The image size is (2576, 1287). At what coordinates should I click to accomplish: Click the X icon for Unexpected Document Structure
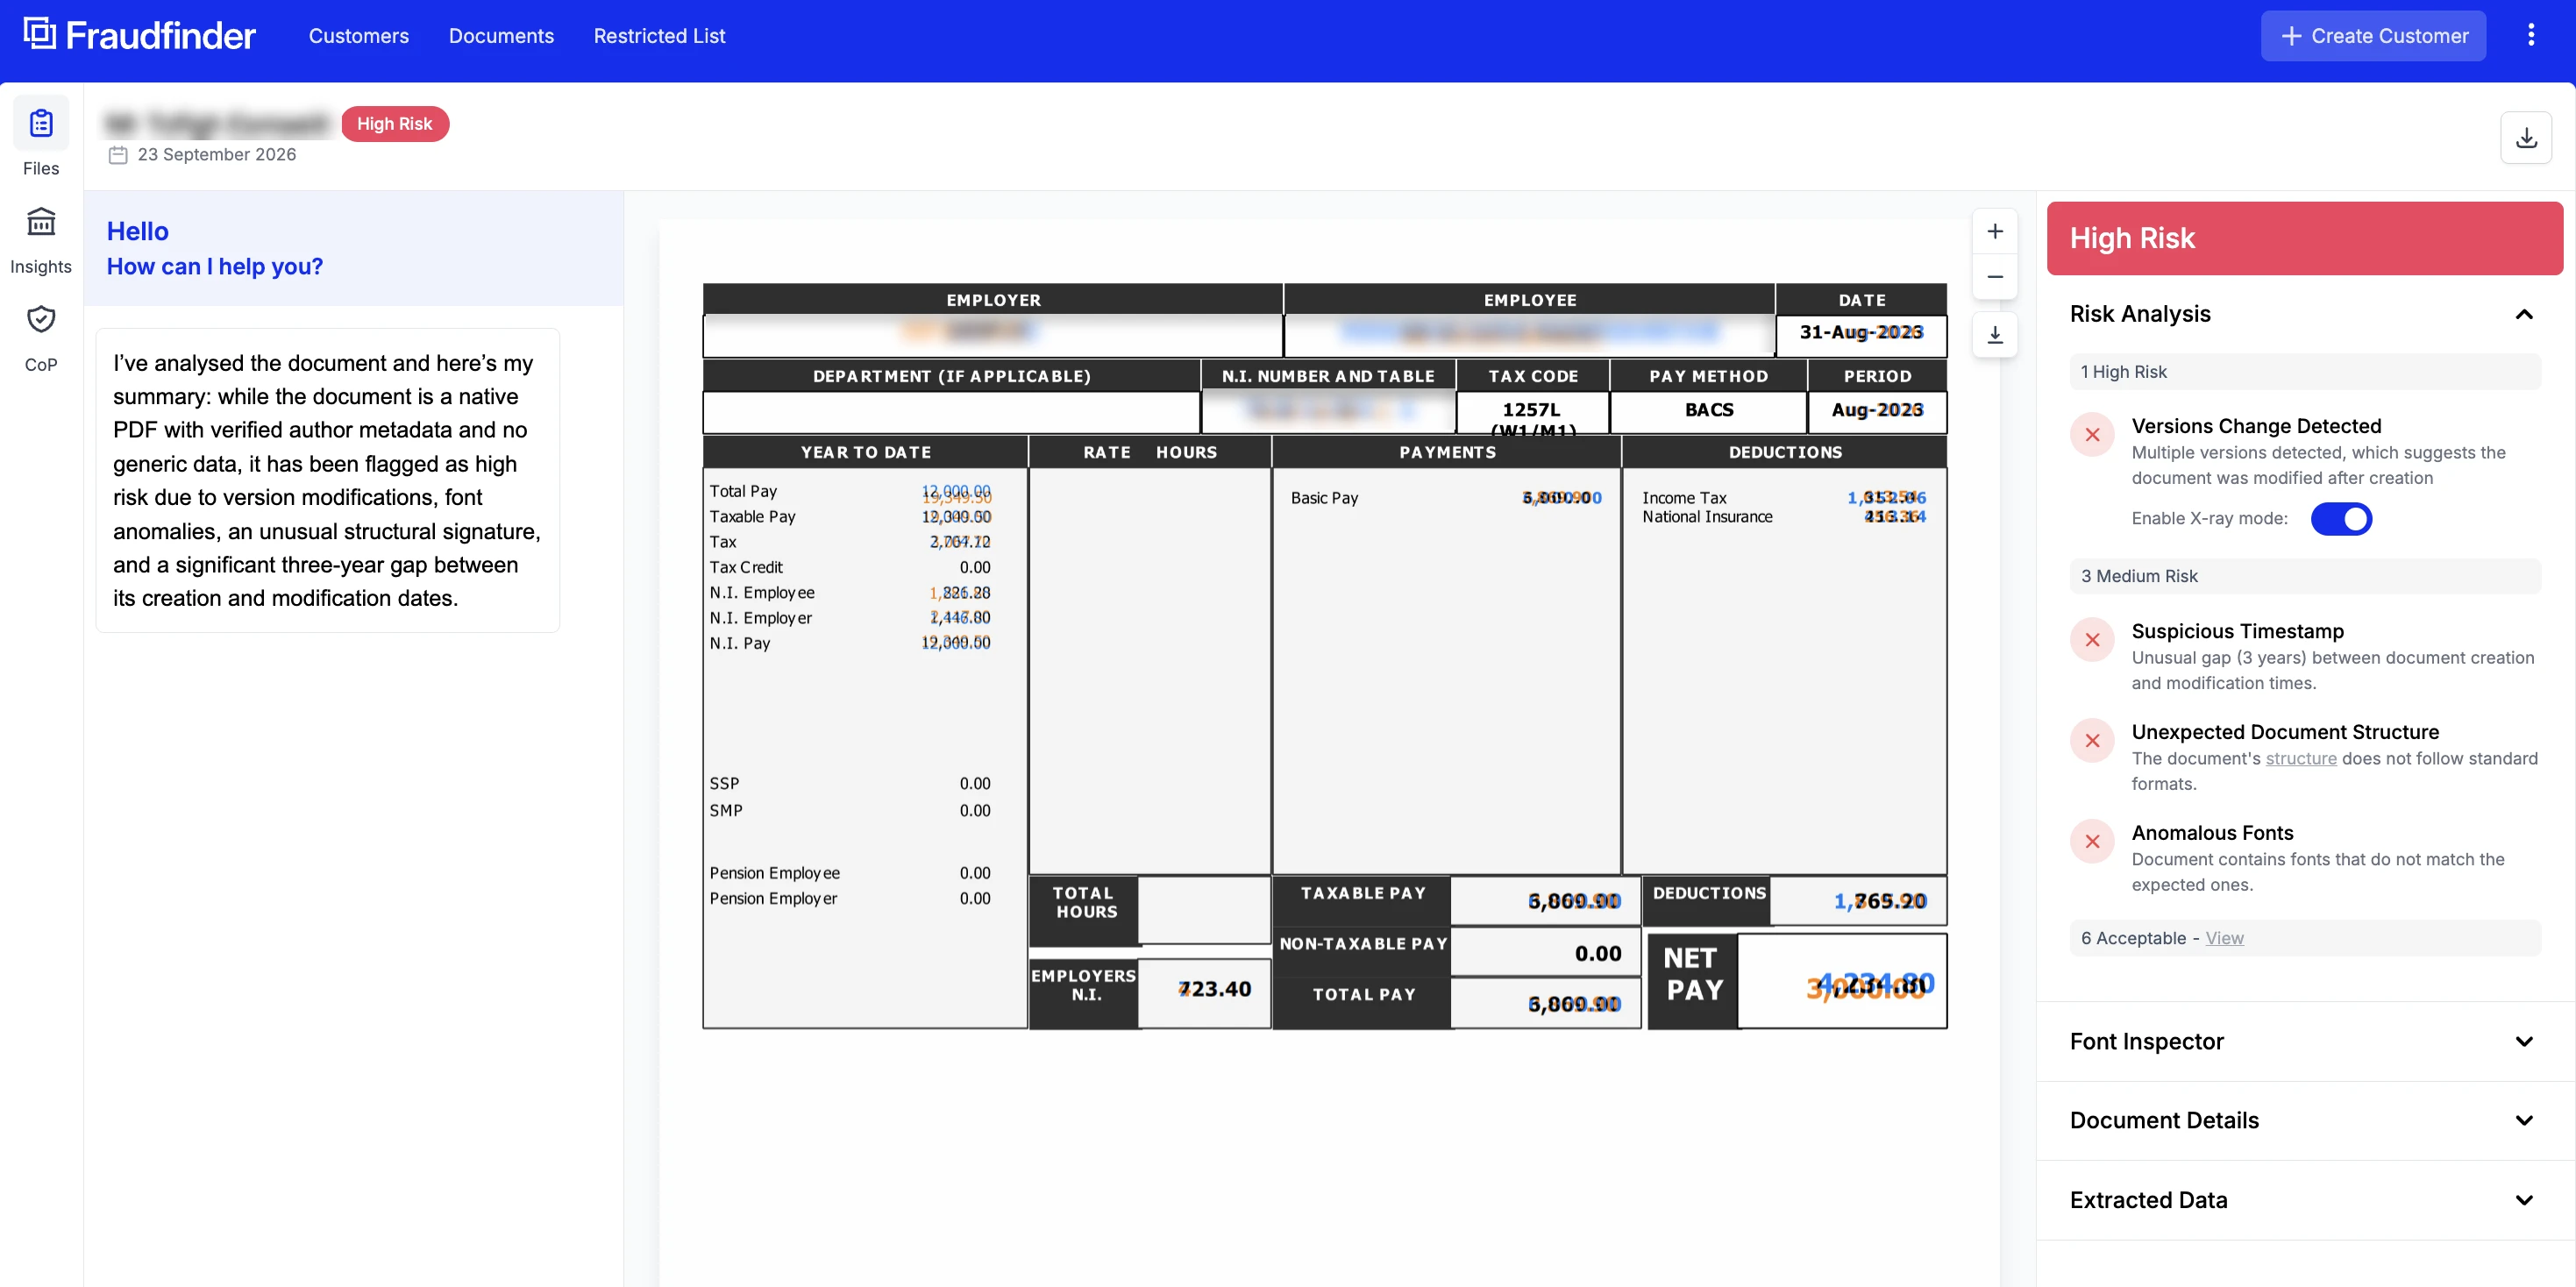pyautogui.click(x=2092, y=741)
